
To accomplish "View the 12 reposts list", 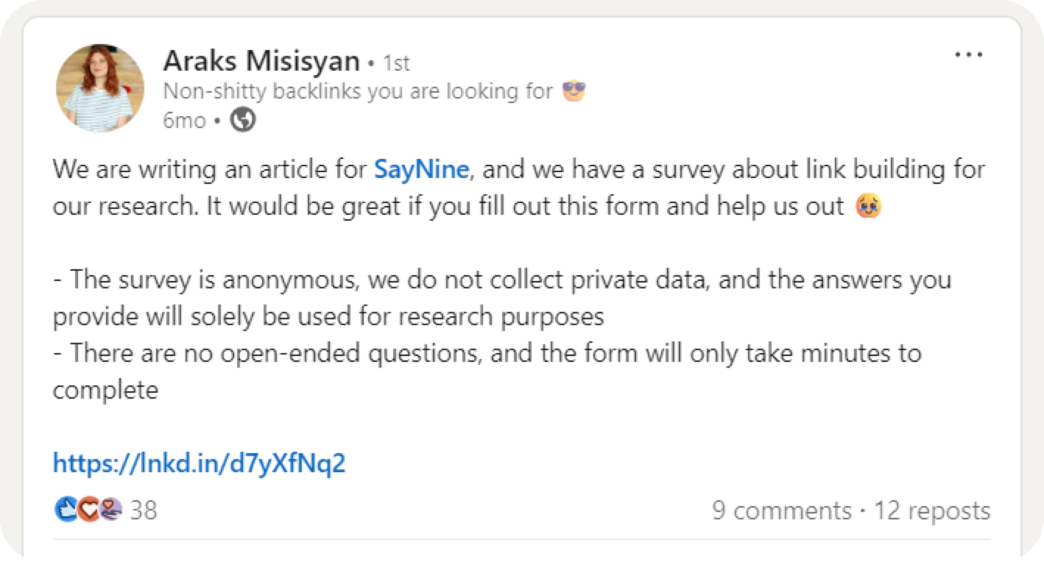I will coord(932,511).
